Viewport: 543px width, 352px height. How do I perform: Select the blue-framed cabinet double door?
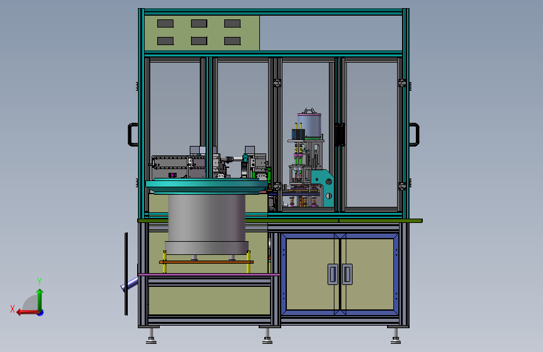point(339,274)
